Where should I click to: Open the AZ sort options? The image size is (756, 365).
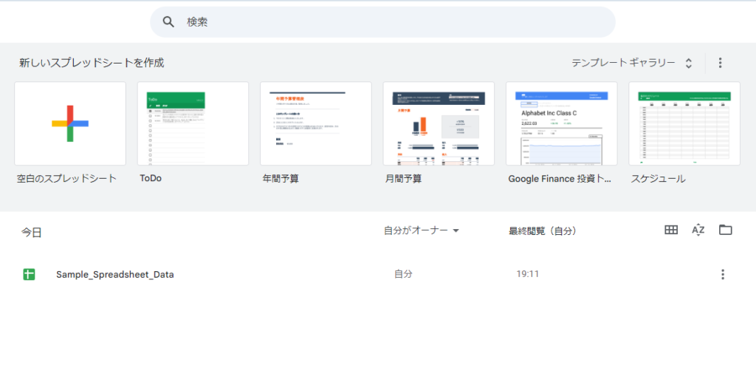[x=698, y=231]
